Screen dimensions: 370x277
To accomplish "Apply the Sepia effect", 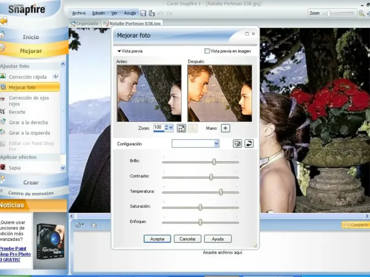I will [x=15, y=168].
